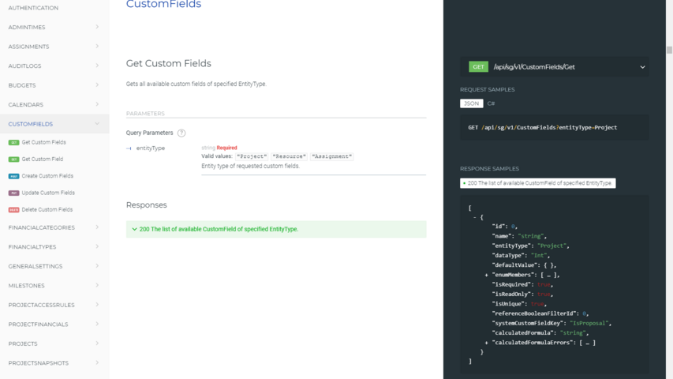Image resolution: width=673 pixels, height=379 pixels.
Task: Collapse the 200 response section
Action: pos(135,230)
